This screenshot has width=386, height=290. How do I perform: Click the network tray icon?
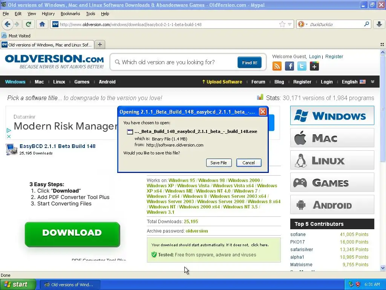351,285
